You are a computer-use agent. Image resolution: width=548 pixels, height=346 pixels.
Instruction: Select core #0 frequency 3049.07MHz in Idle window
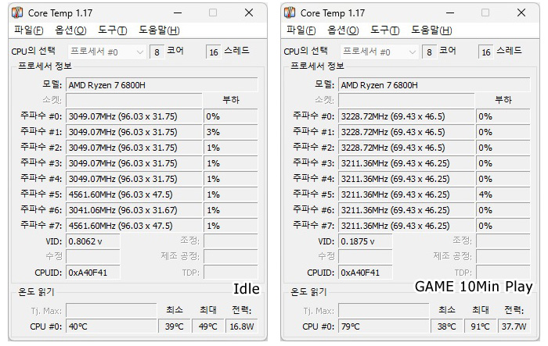pos(134,116)
